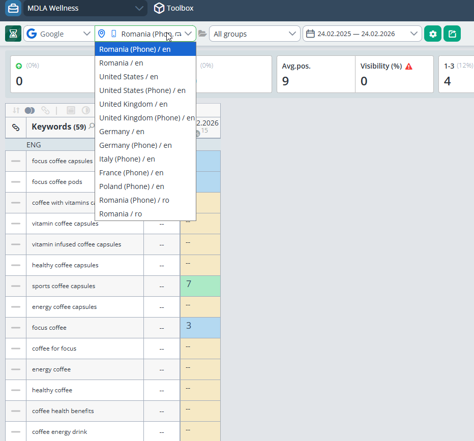Open the All groups dropdown
The height and width of the screenshot is (441, 474).
click(254, 34)
